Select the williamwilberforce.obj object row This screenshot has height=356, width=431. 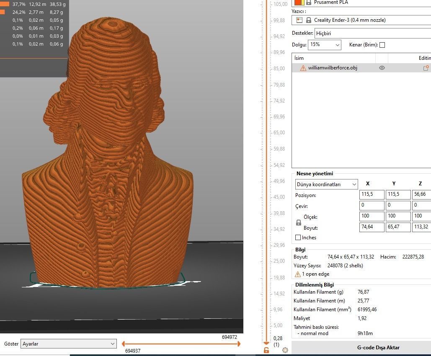(x=361, y=68)
